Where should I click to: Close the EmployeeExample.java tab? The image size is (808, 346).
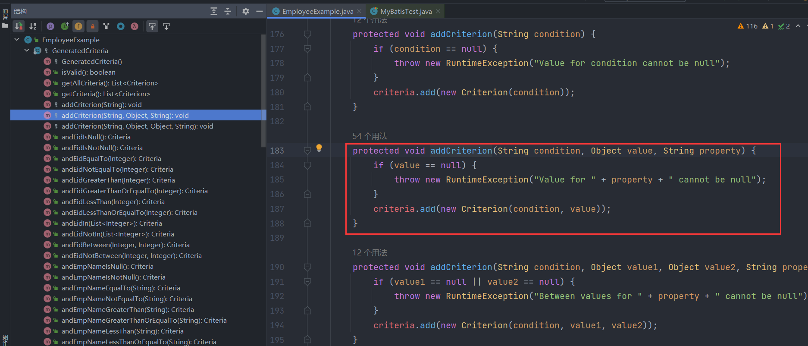point(359,11)
